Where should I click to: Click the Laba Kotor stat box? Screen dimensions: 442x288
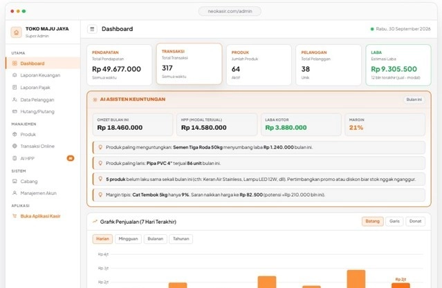point(301,124)
